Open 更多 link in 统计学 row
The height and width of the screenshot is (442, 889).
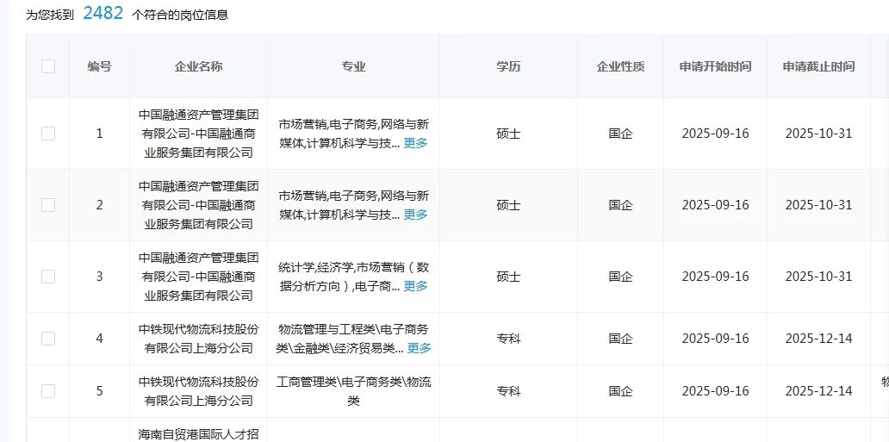(x=415, y=286)
